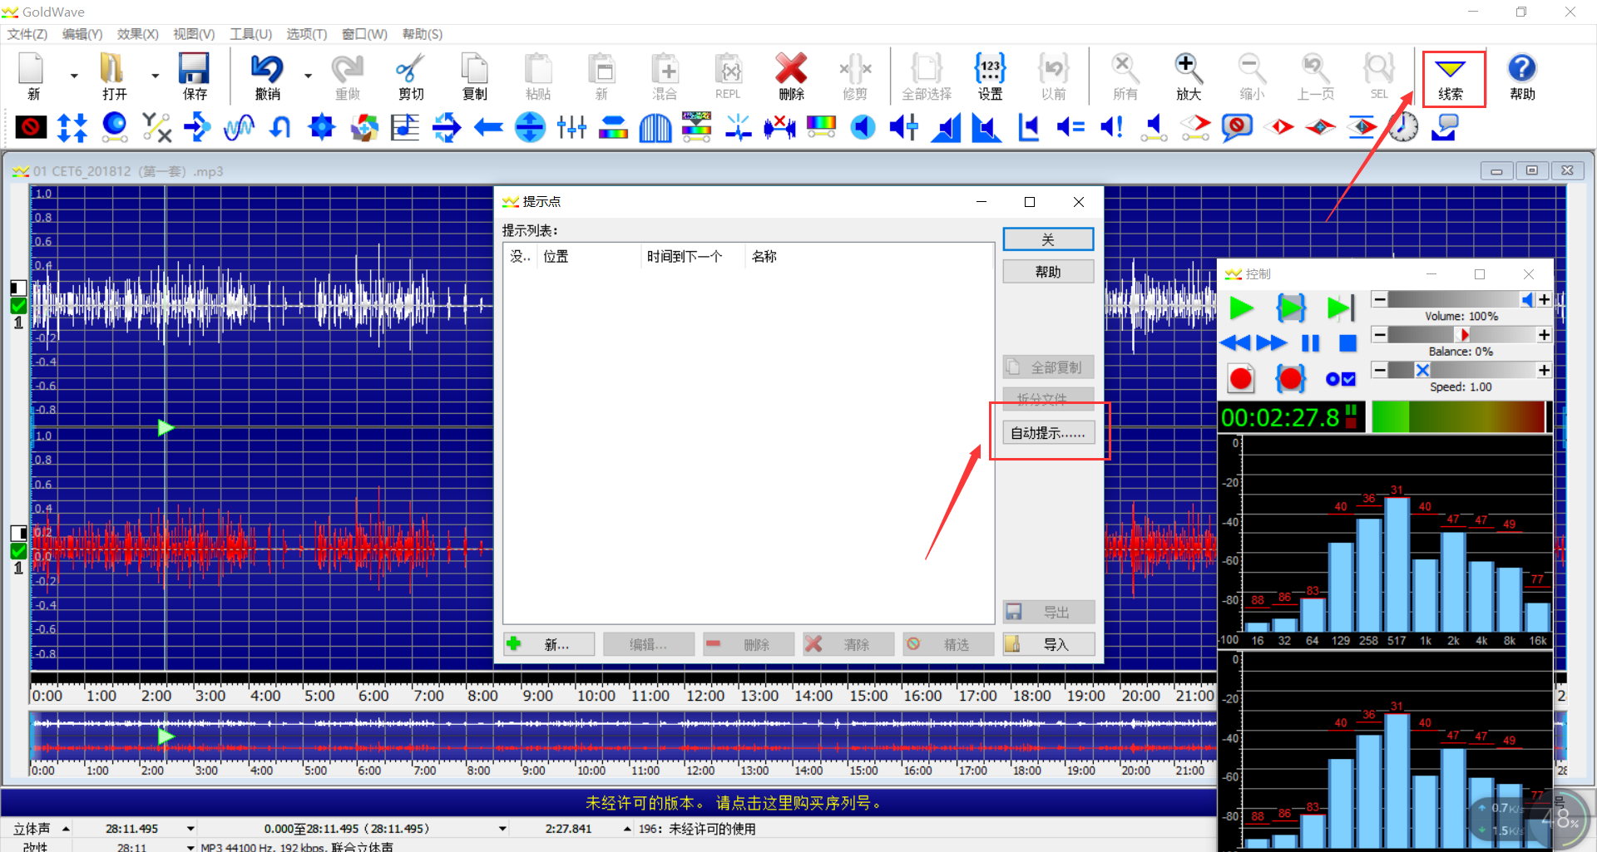Viewport: 1597px width, 852px height.
Task: Click the blue stop button
Action: 1347,343
